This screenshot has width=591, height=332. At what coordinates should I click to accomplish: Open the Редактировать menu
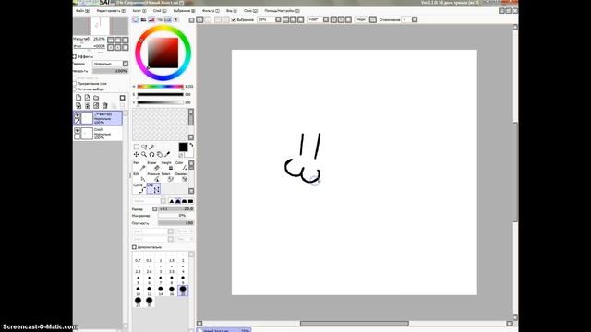(x=111, y=11)
